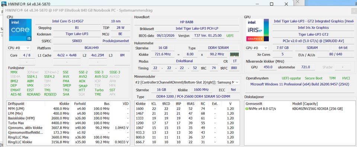Click the 80 / 640 EUs/ALUs value

(336, 54)
